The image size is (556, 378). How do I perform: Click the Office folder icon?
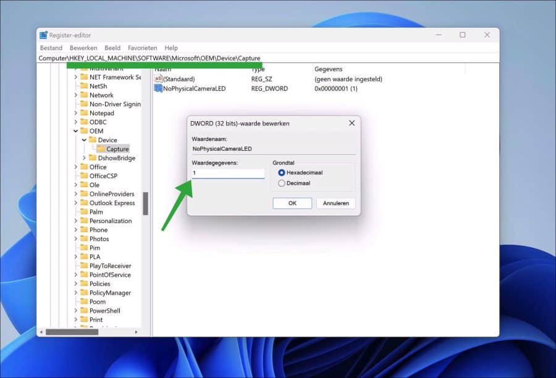pyautogui.click(x=84, y=167)
